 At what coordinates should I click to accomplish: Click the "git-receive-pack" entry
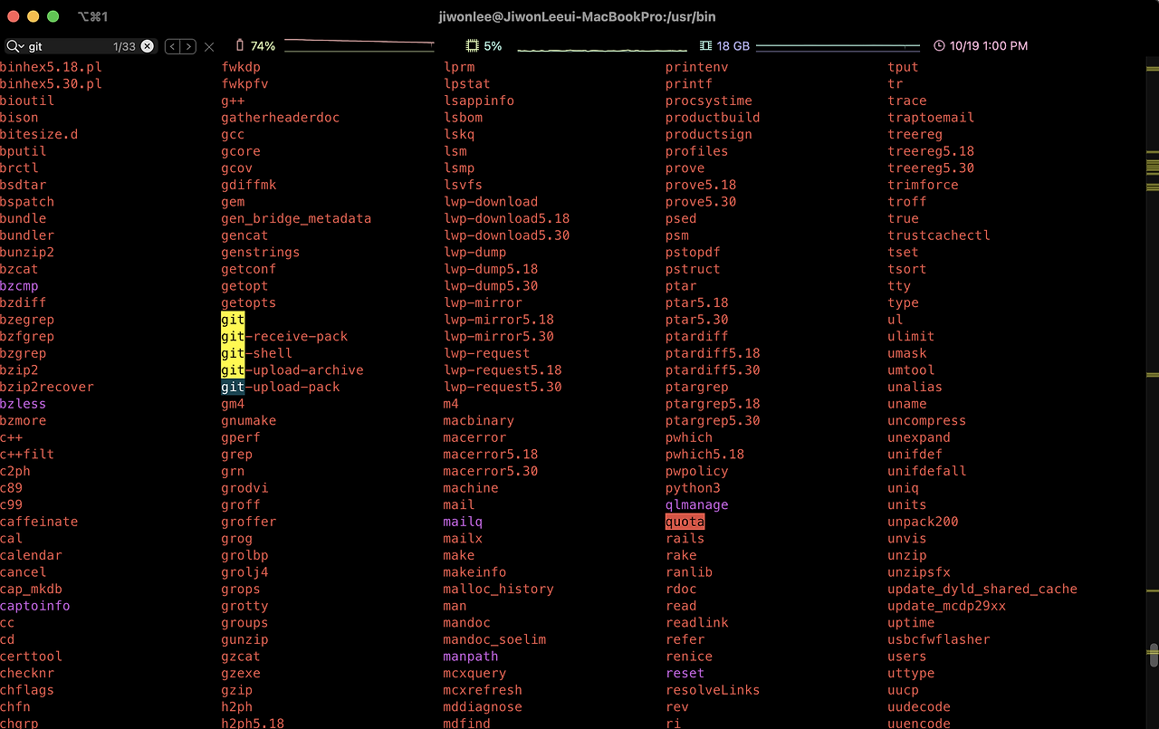(284, 336)
